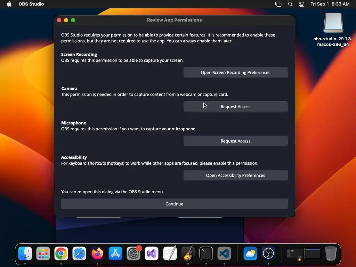Minimize the Review App Permissions window
This screenshot has width=356, height=267.
[x=66, y=20]
